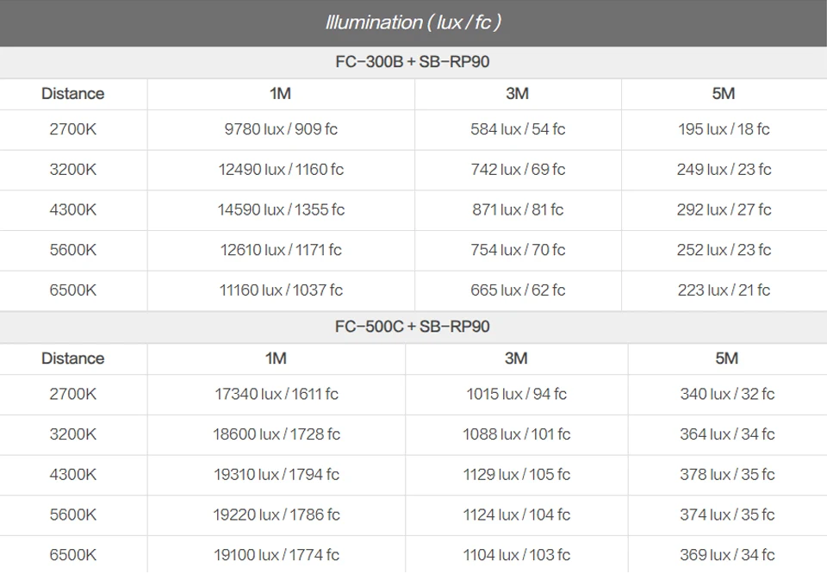827x574 pixels.
Task: Click the '1088 lux / 101 fc' cell
Action: point(516,434)
